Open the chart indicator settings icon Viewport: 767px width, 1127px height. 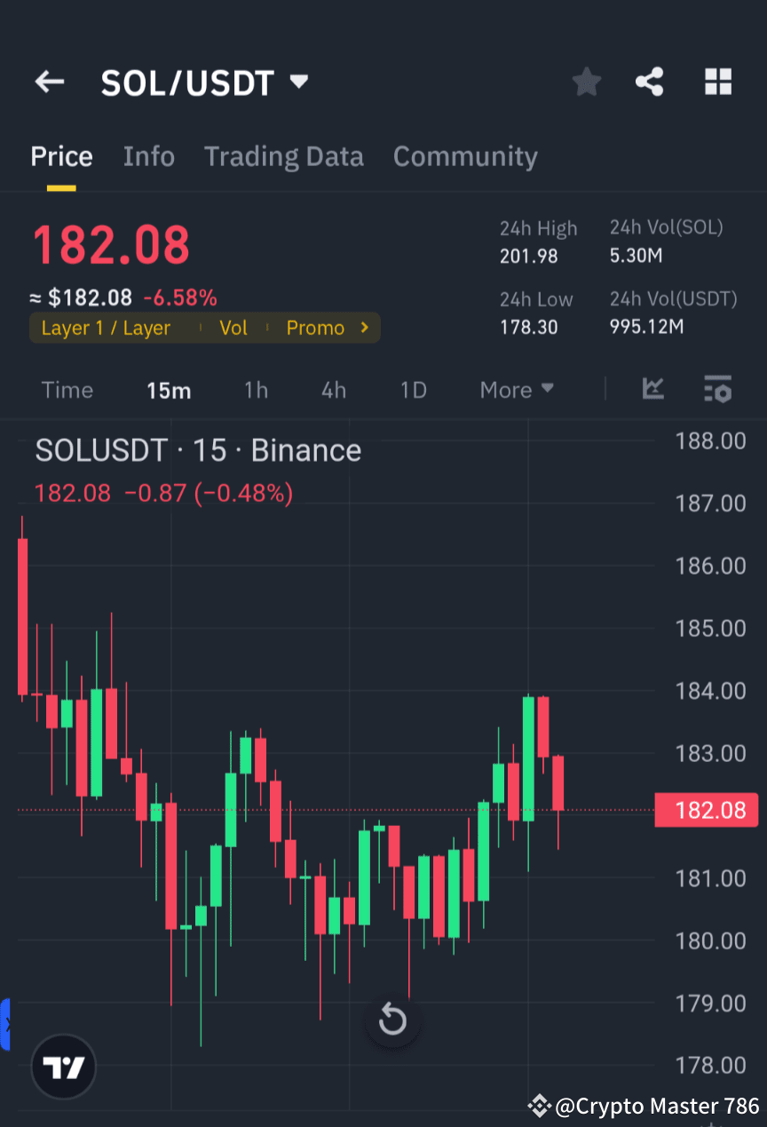(x=717, y=389)
